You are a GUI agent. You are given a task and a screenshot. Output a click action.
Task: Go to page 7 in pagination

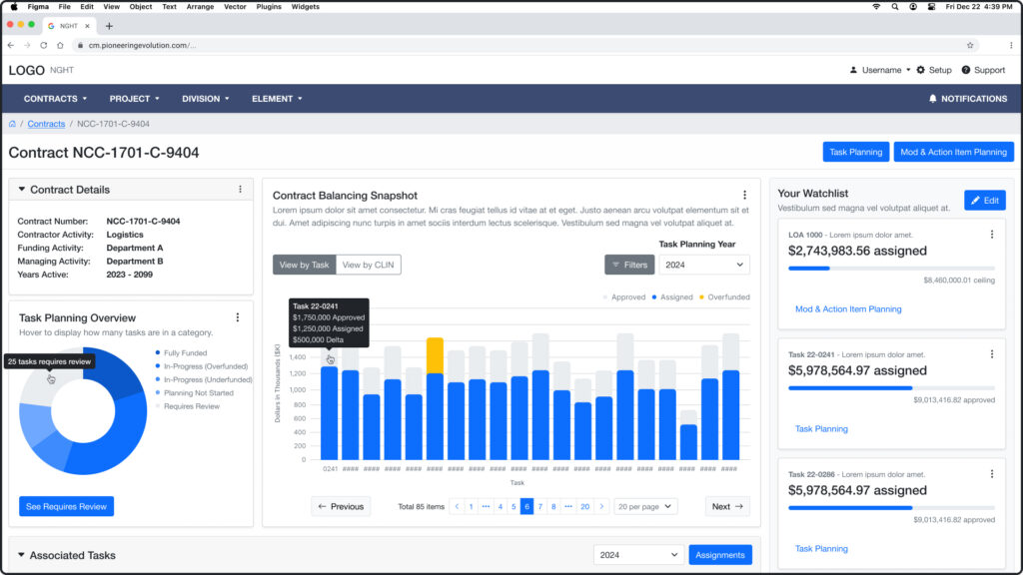pyautogui.click(x=540, y=506)
